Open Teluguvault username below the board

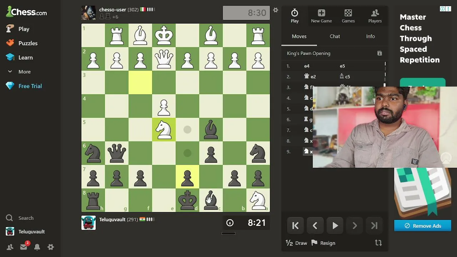113,220
